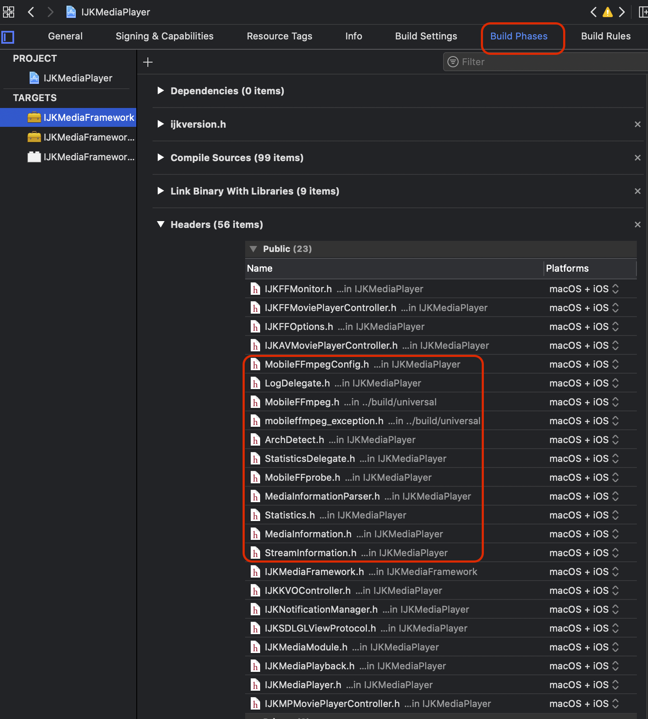Screen dimensions: 648x719
Task: Jump to next issue arrow
Action: [622, 12]
